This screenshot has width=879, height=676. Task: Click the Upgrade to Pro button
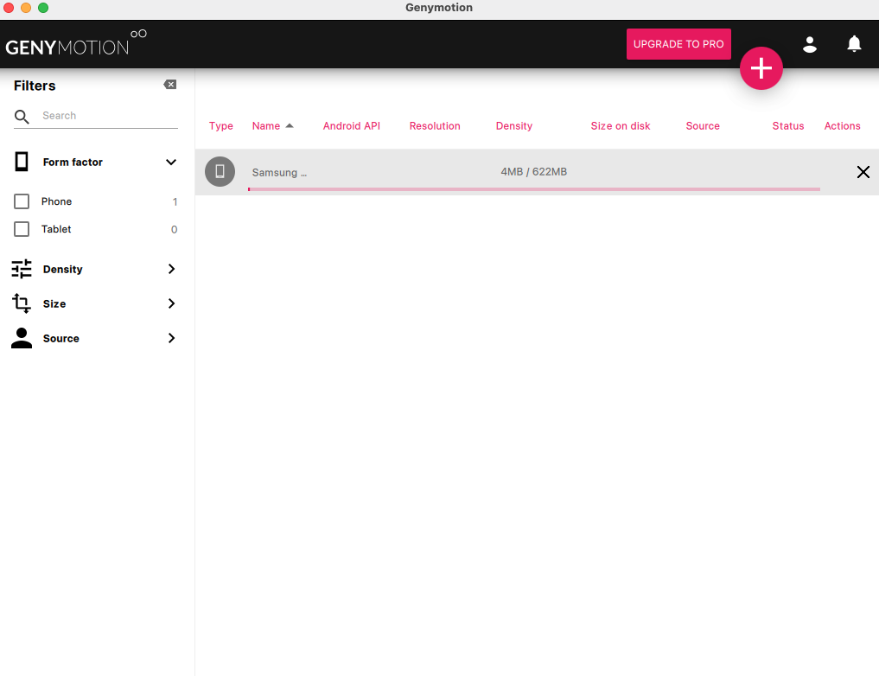point(678,44)
